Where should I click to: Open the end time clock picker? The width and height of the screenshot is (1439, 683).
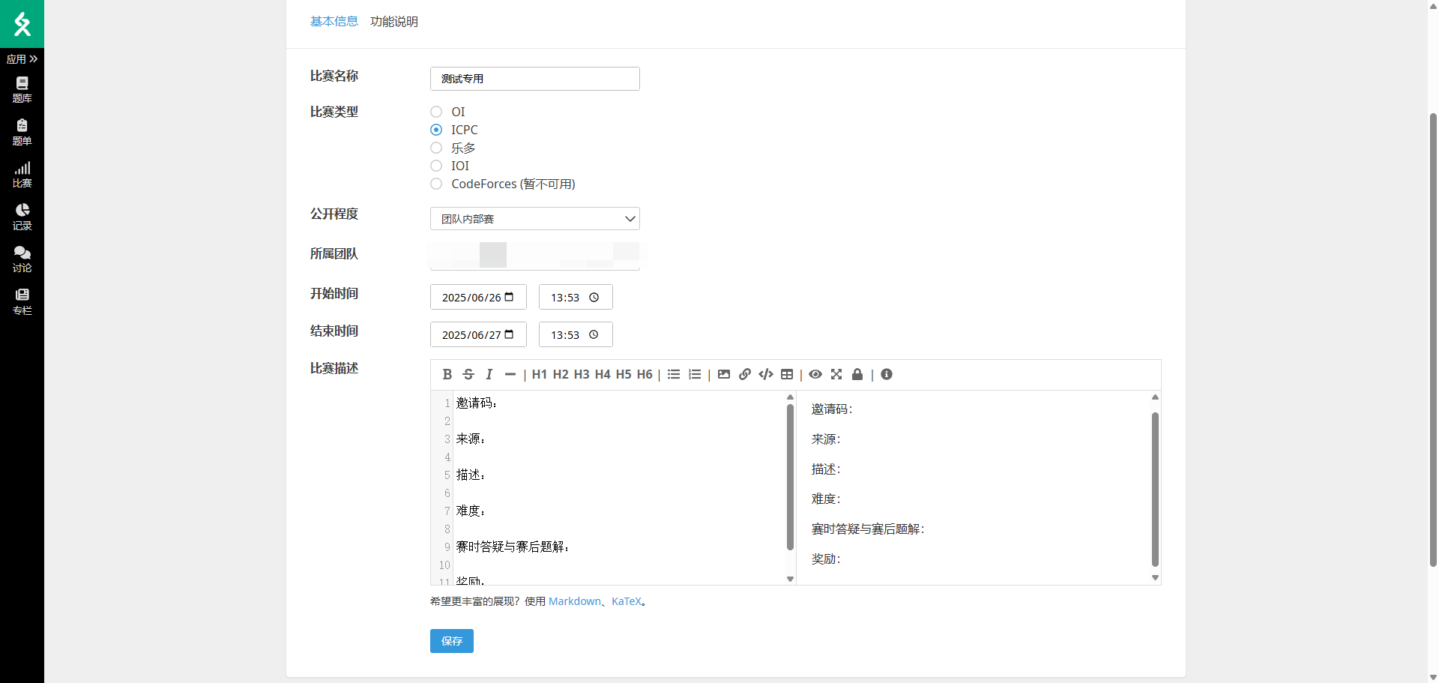click(x=594, y=334)
